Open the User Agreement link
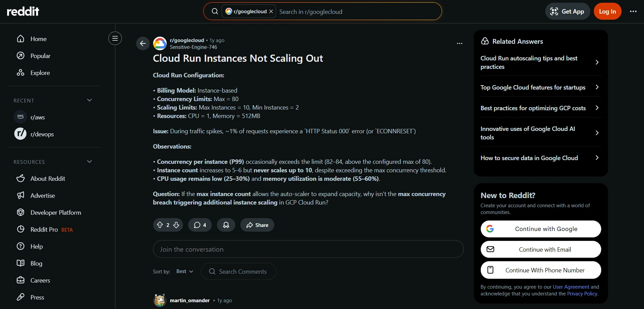This screenshot has width=644, height=309. (571, 287)
